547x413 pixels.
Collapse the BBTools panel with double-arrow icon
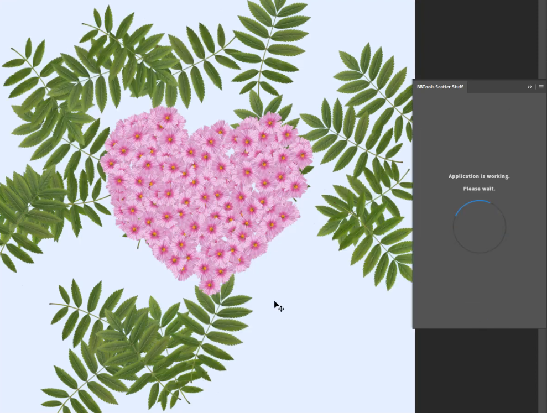coord(529,87)
